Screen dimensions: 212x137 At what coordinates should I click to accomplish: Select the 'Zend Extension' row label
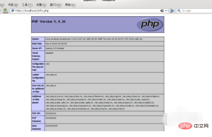tap(36, 127)
